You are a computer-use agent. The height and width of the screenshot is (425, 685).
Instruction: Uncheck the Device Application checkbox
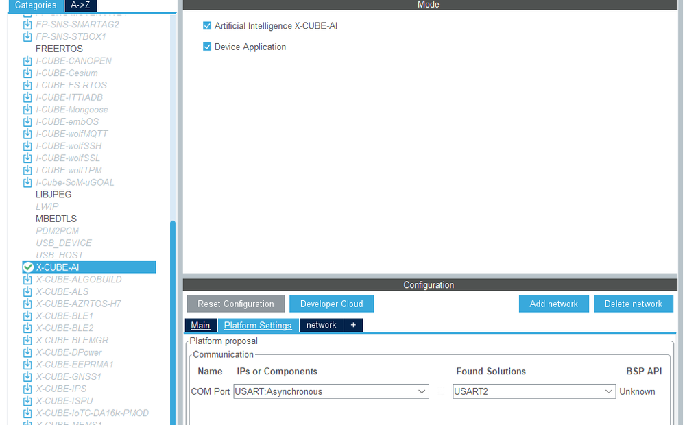(x=207, y=47)
